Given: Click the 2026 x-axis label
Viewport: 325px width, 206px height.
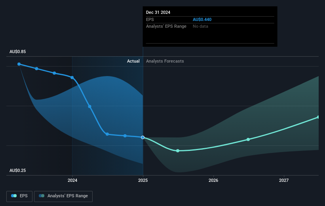Looking at the screenshot, I should [x=213, y=181].
